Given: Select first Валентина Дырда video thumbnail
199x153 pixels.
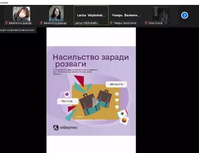Looking at the screenshot, I should (x=22, y=14).
